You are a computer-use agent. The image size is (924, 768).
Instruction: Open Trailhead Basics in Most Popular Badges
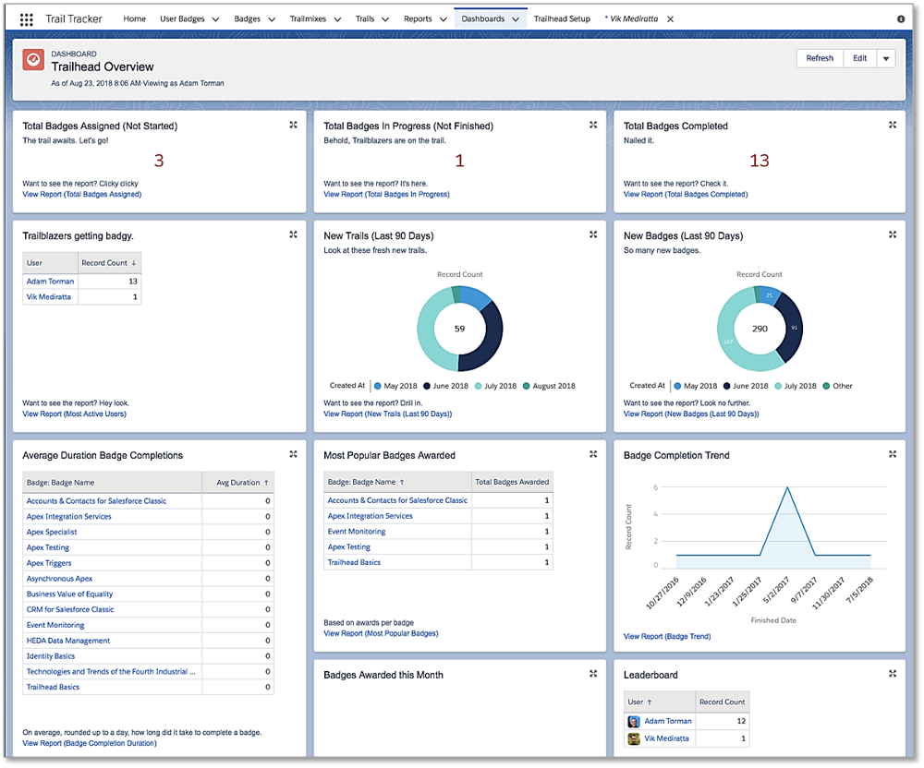[354, 562]
